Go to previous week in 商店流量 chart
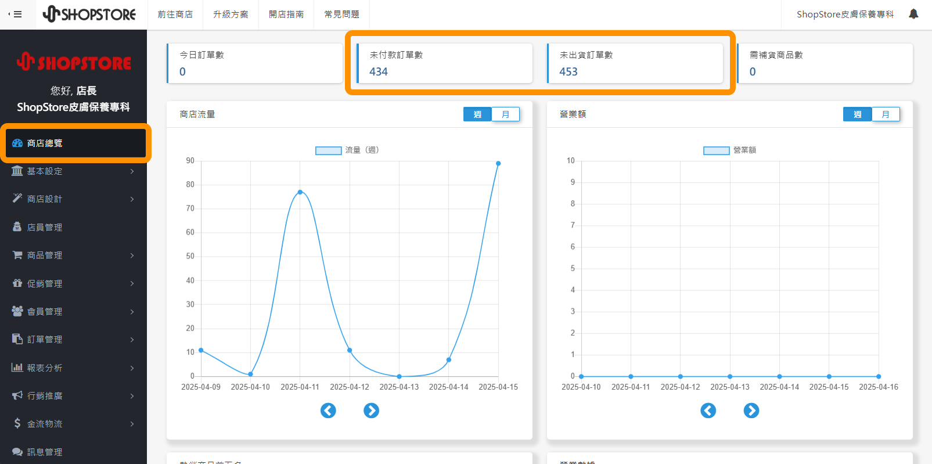Screen dimensions: 932x464 click(x=328, y=411)
